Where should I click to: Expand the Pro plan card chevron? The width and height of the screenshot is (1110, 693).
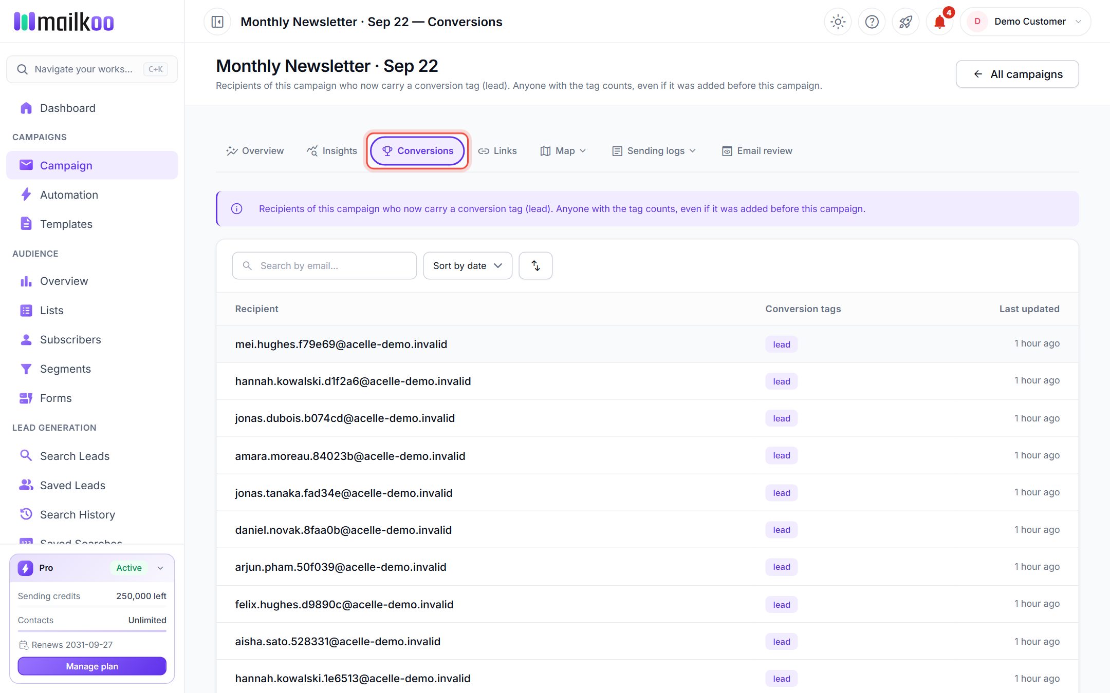tap(160, 568)
